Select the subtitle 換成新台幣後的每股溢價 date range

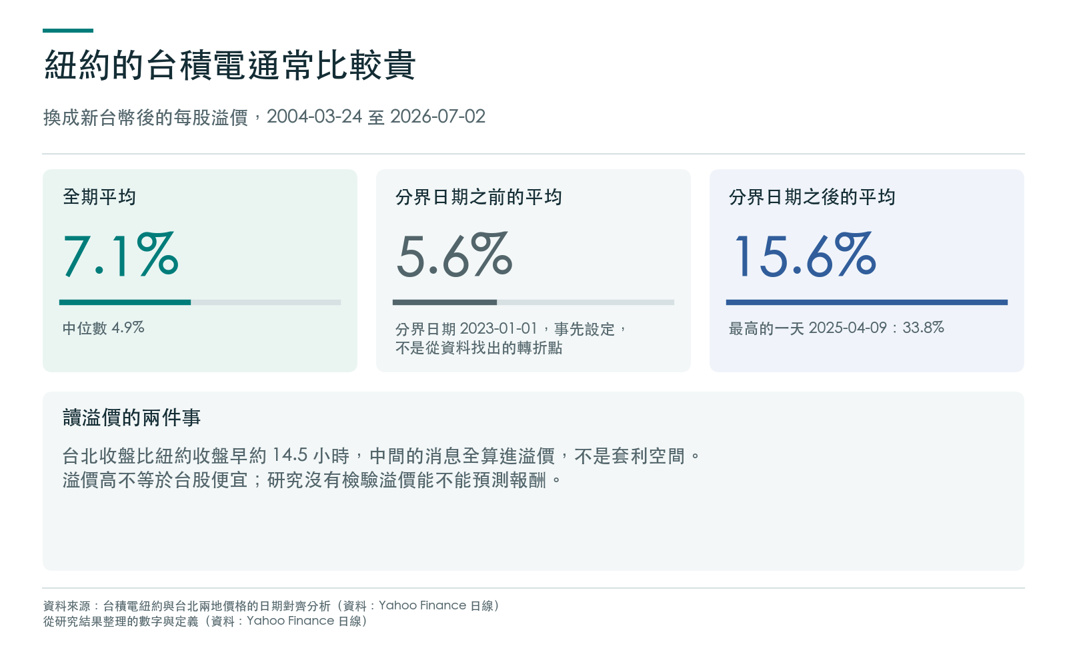click(264, 117)
